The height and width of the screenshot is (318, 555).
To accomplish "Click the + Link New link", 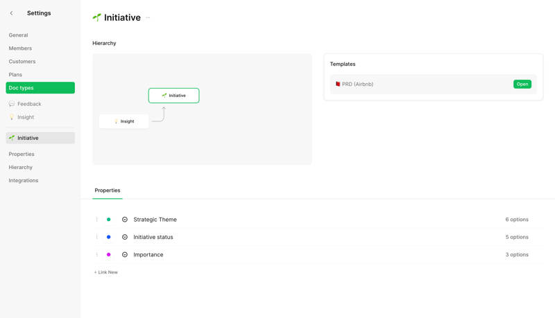I will tap(106, 272).
